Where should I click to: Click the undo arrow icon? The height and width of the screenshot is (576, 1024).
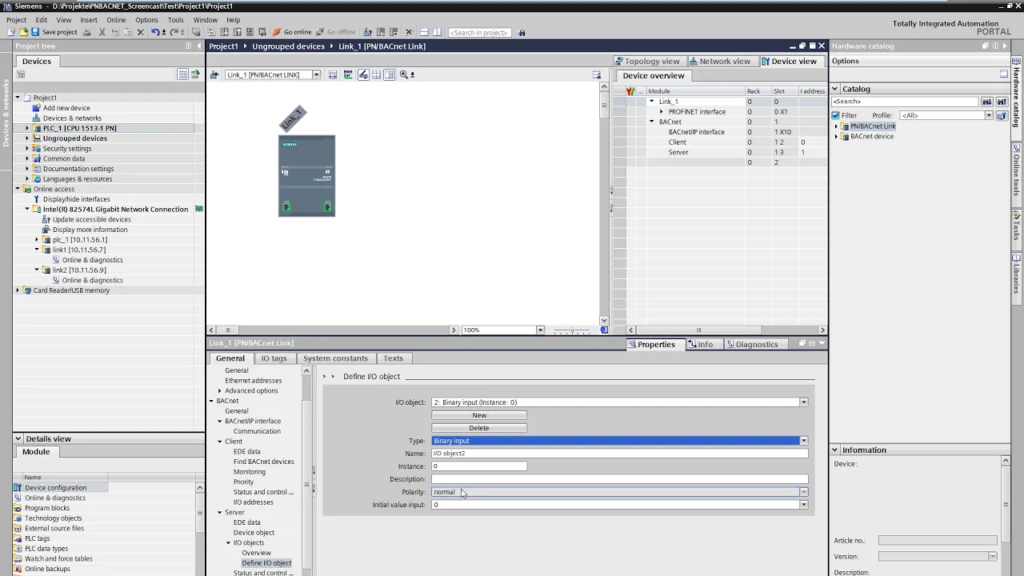coord(155,32)
